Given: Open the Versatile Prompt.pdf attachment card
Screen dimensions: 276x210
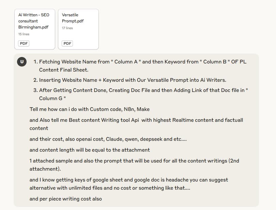Looking at the screenshot, I should point(78,29).
